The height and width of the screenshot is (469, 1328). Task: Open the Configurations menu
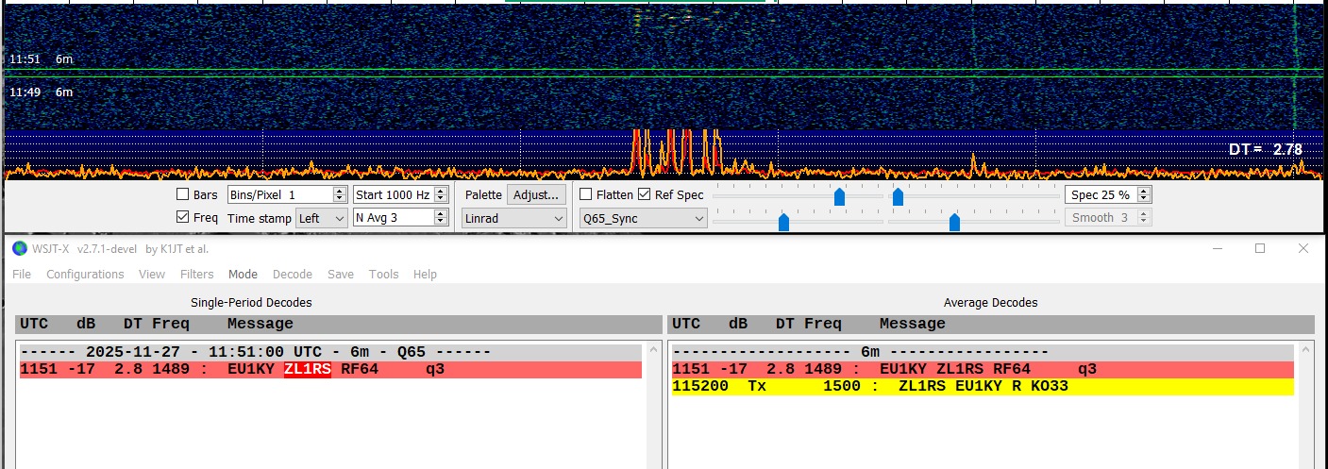[x=85, y=275]
